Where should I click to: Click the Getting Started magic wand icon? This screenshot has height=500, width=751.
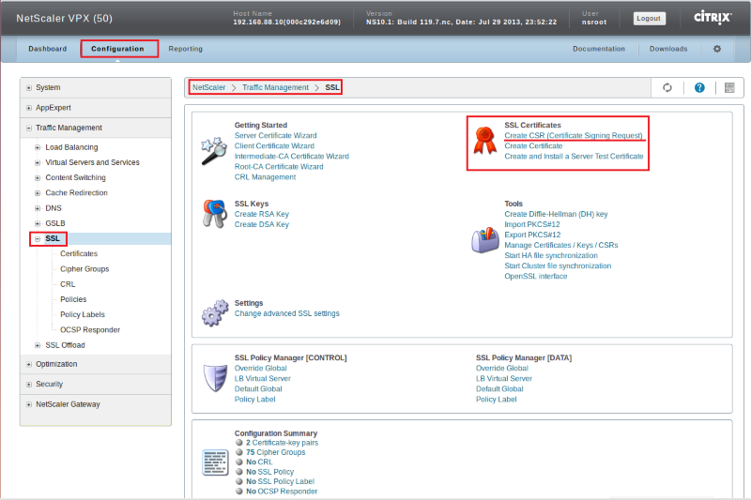pyautogui.click(x=214, y=151)
